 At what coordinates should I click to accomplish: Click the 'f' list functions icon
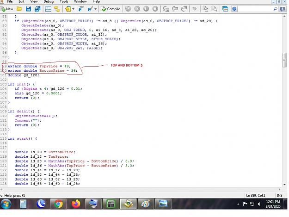(x=90, y=9)
